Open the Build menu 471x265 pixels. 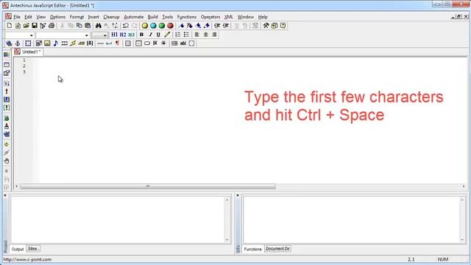point(152,17)
